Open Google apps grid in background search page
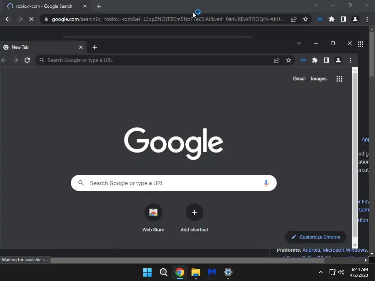This screenshot has height=281, width=375. pyautogui.click(x=361, y=44)
